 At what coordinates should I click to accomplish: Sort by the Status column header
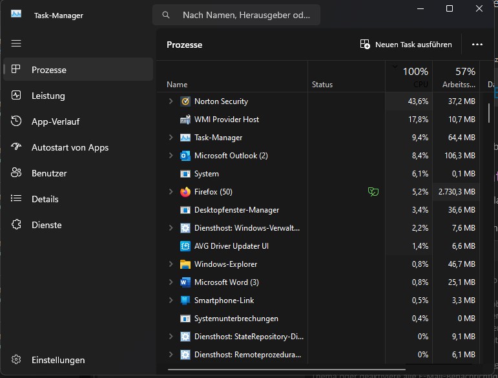click(346, 76)
